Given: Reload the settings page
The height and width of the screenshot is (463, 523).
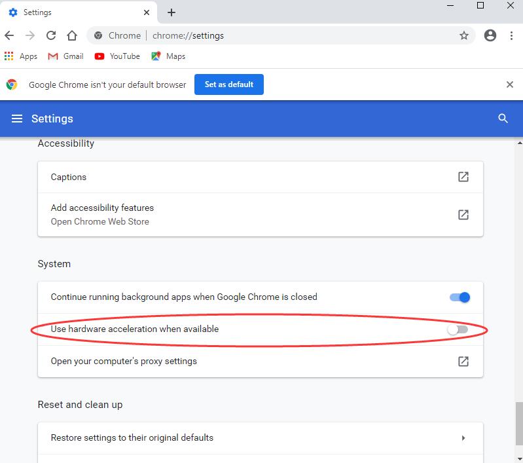Looking at the screenshot, I should tap(50, 35).
